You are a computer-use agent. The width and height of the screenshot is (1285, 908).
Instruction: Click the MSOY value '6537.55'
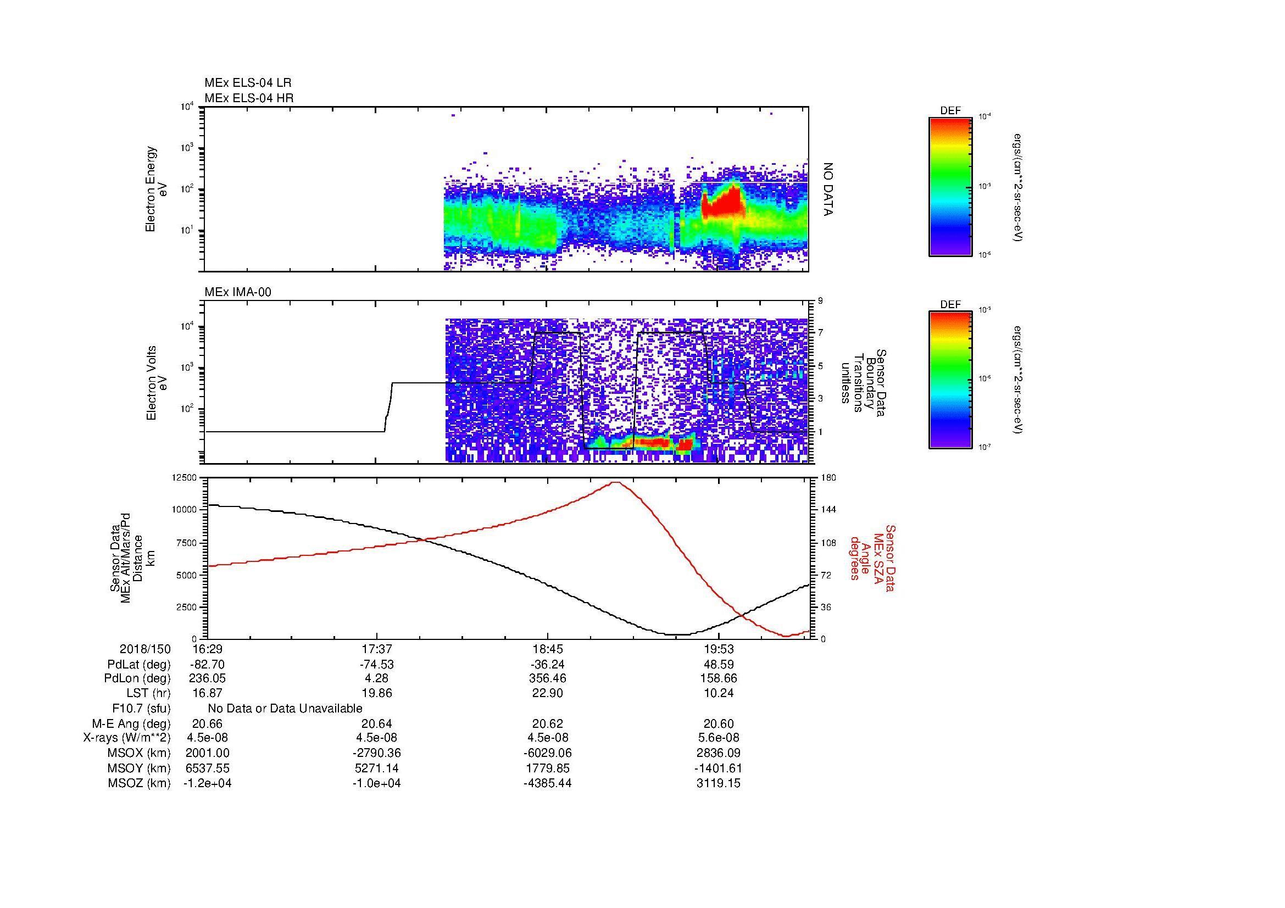tap(208, 768)
